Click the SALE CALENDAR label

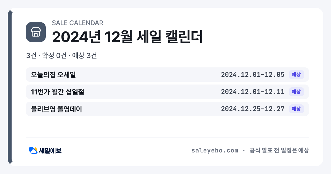pyautogui.click(x=78, y=23)
